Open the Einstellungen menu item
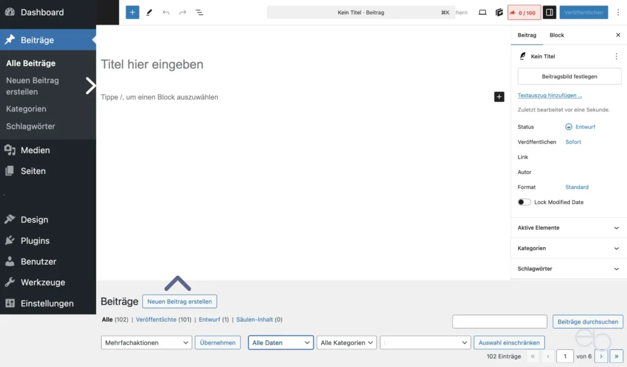 48,303
